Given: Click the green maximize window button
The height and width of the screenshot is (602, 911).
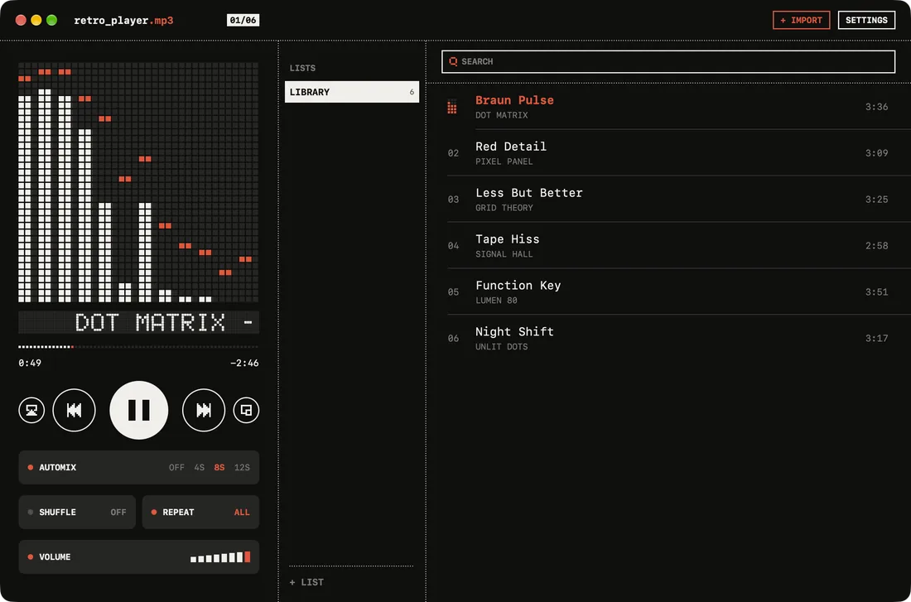Looking at the screenshot, I should 51,21.
